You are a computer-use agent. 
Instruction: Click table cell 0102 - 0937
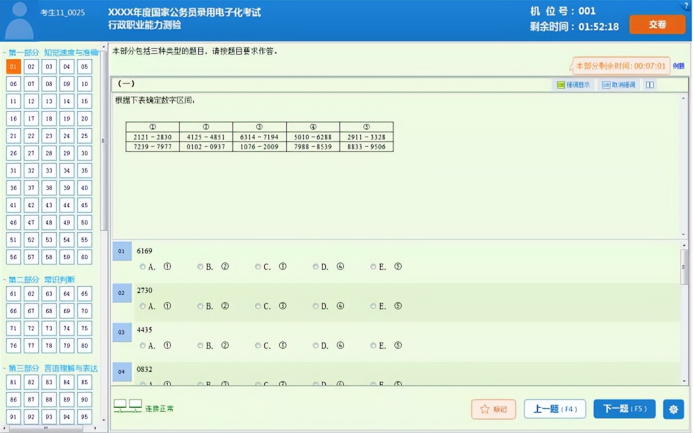coord(206,147)
